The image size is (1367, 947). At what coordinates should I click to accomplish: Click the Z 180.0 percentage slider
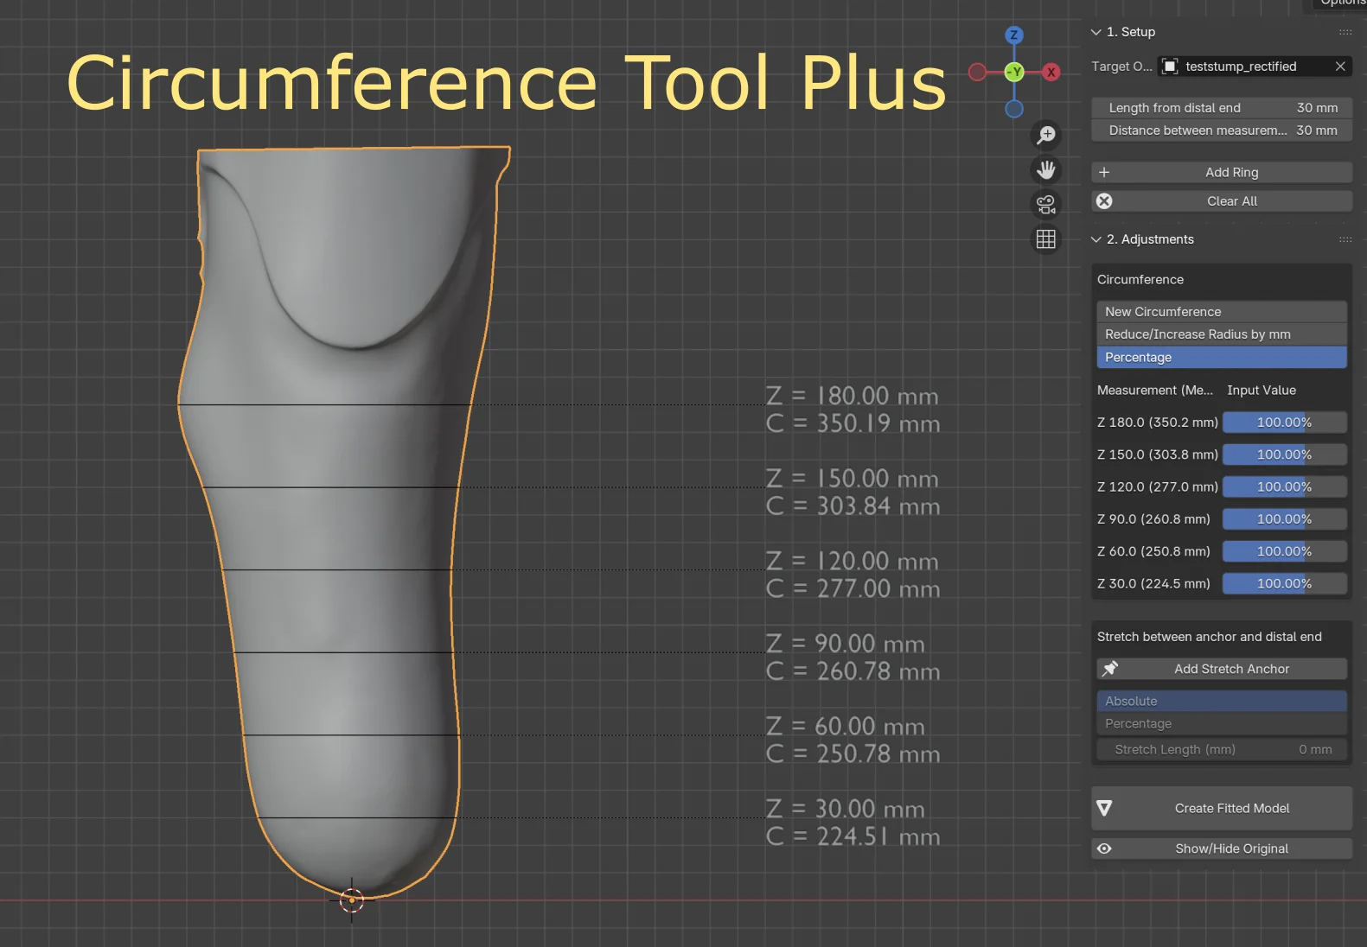pos(1284,423)
